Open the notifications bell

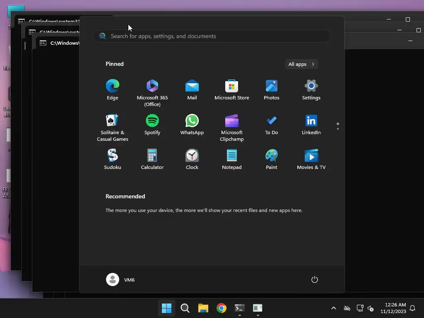pos(413,308)
